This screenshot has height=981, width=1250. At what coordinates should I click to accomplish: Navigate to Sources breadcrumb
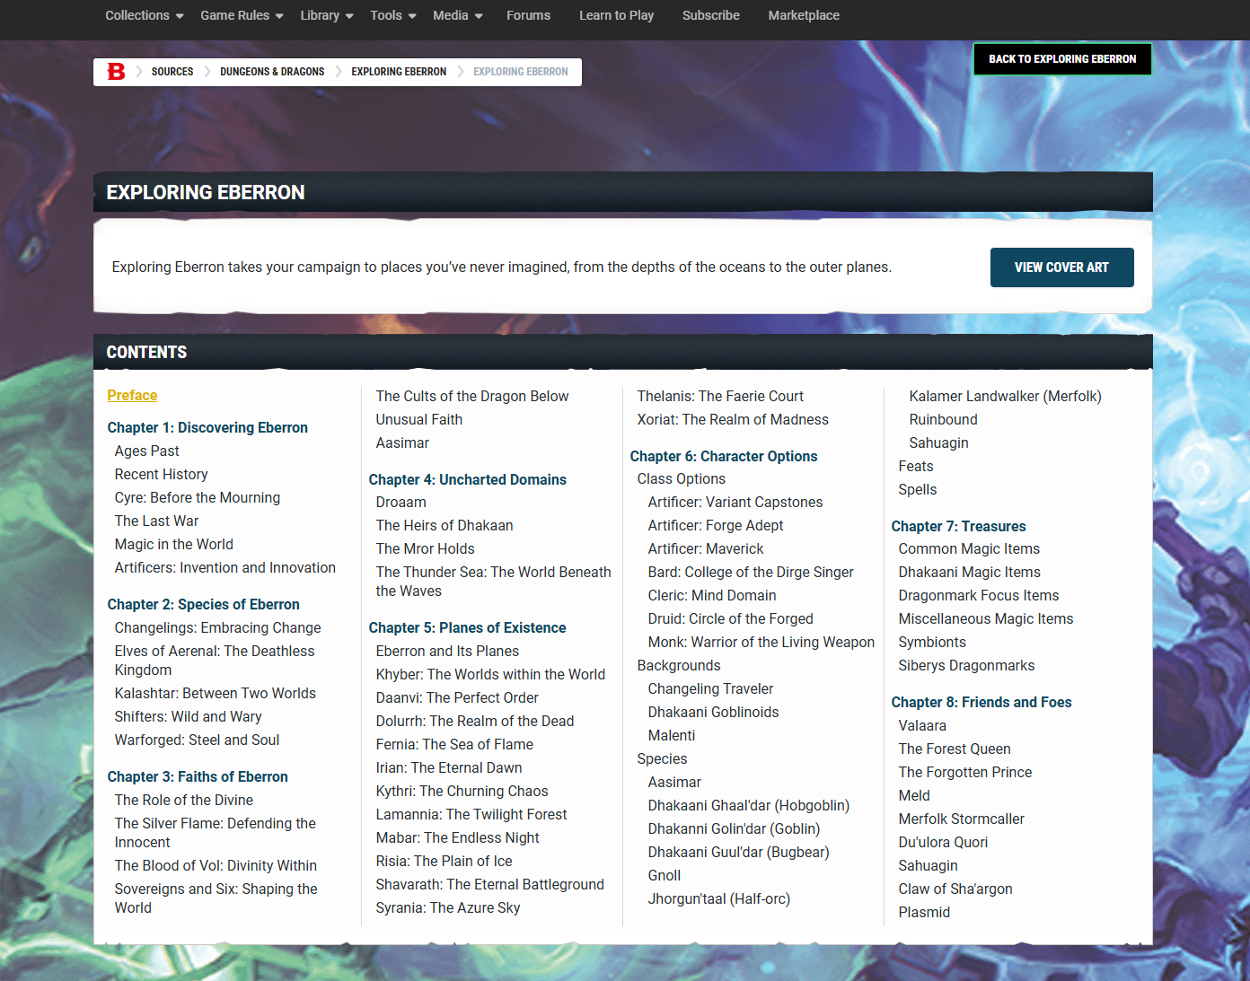pyautogui.click(x=172, y=72)
